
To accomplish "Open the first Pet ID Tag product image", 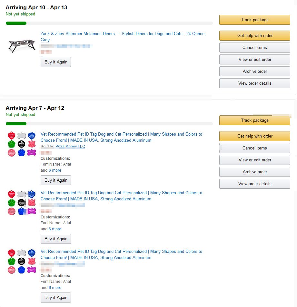I will pyautogui.click(x=22, y=144).
